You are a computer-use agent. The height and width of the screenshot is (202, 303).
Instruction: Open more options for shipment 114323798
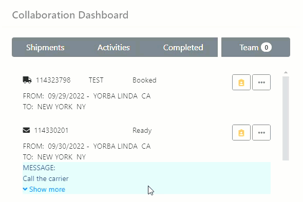[x=261, y=83]
